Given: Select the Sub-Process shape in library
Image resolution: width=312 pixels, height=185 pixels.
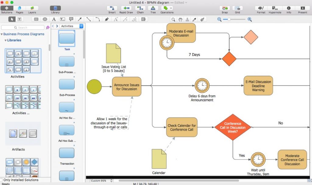Looking at the screenshot, I should (x=67, y=84).
